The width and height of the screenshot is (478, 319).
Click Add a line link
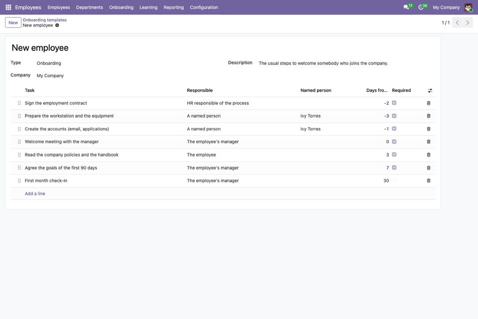tap(35, 194)
